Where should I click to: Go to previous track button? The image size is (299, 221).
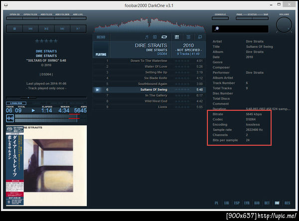30,28
